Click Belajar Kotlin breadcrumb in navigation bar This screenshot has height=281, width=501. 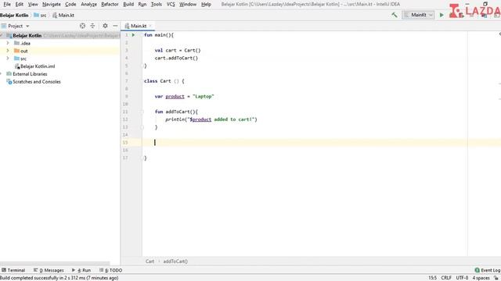tap(14, 16)
